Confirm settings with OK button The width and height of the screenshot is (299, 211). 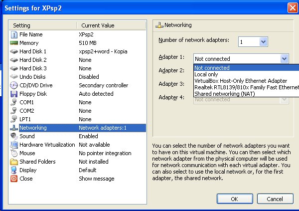[x=235, y=199]
